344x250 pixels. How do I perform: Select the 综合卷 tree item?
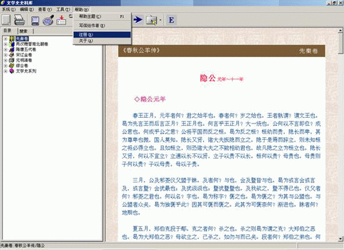[x=22, y=65]
